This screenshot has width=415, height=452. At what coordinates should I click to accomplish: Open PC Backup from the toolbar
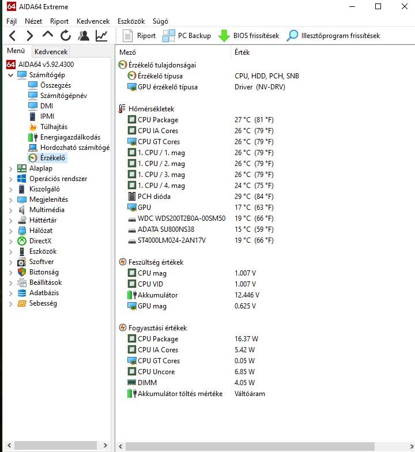point(187,36)
